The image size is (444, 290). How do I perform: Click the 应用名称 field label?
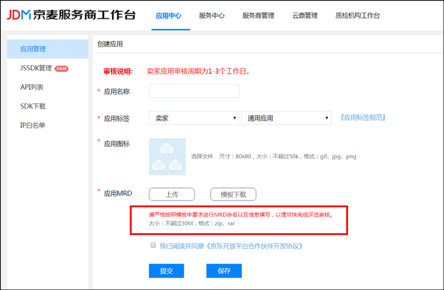(x=116, y=92)
